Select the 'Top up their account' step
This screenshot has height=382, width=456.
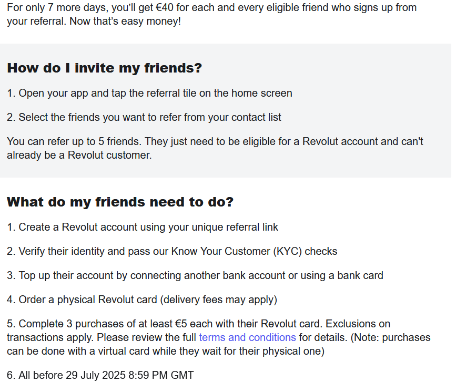click(x=195, y=275)
